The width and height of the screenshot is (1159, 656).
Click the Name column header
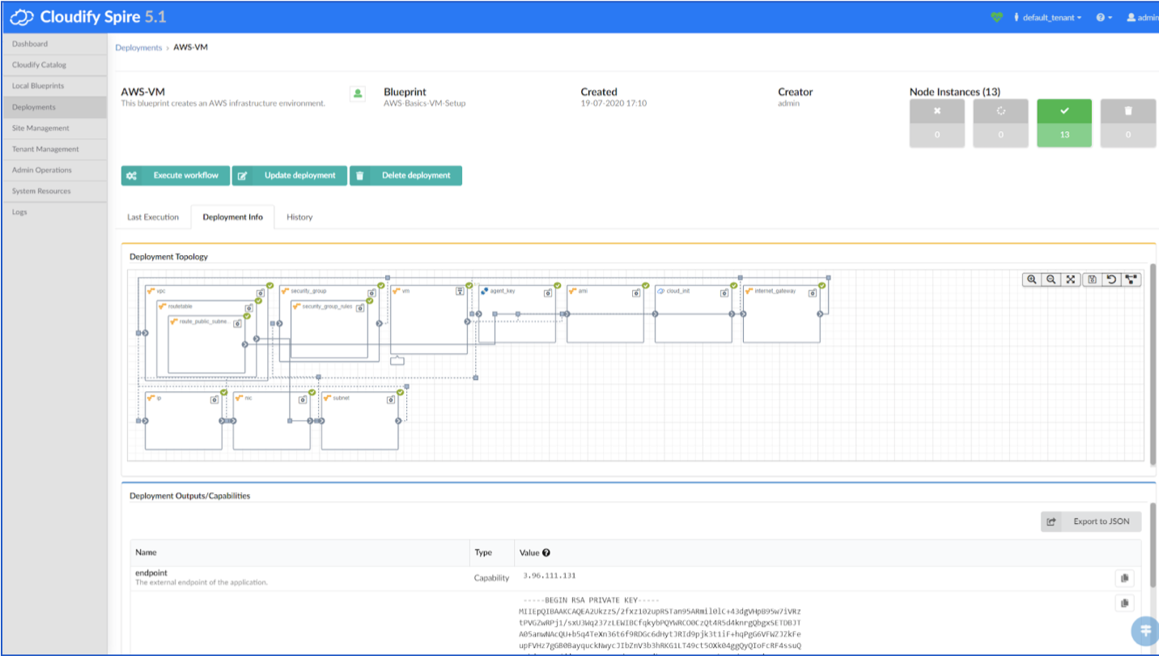point(146,552)
